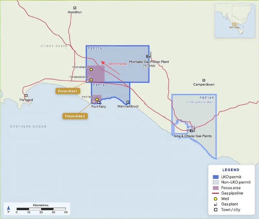Click the kilometres scale bar
The width and height of the screenshot is (259, 219).
click(41, 209)
